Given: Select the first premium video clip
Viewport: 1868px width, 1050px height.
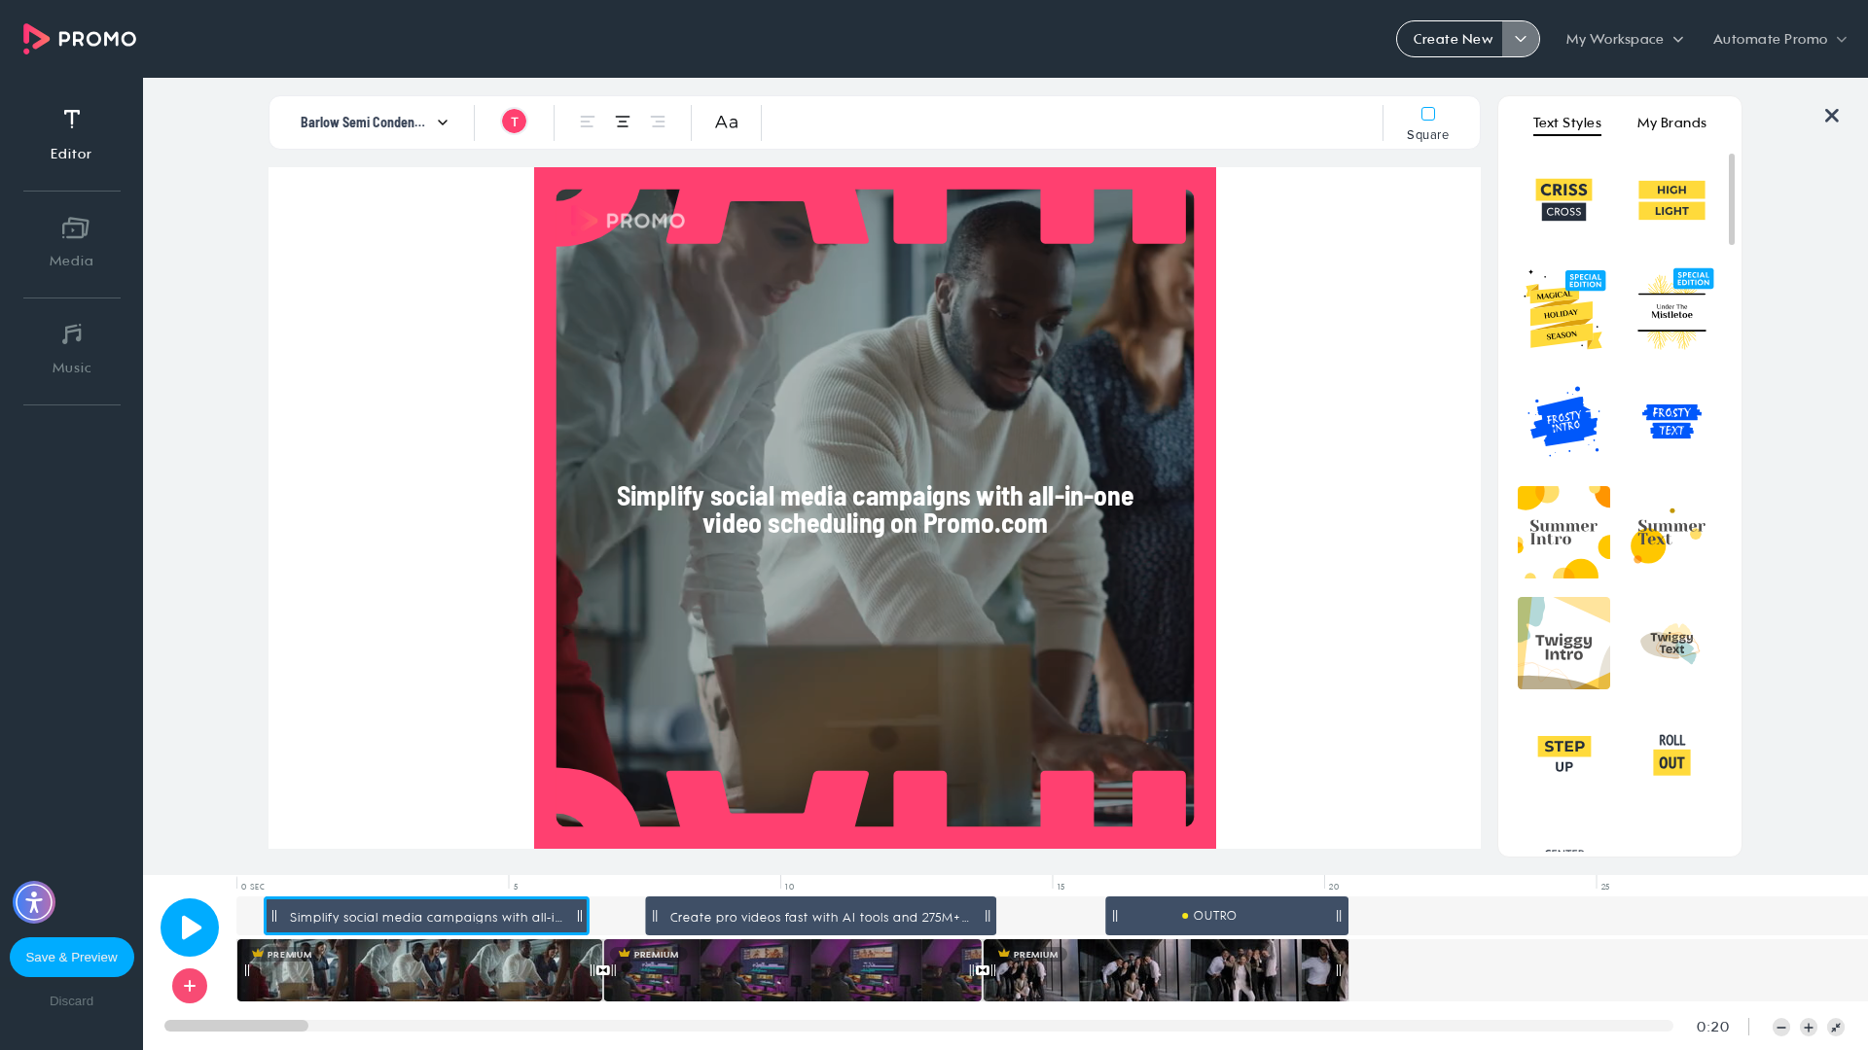Looking at the screenshot, I should coord(419,970).
